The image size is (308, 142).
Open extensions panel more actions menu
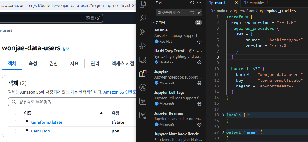click(199, 3)
